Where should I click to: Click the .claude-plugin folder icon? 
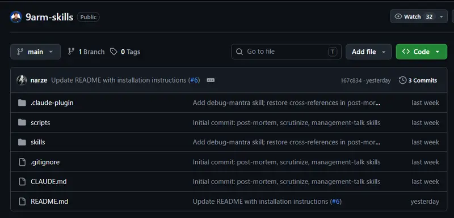tap(22, 103)
